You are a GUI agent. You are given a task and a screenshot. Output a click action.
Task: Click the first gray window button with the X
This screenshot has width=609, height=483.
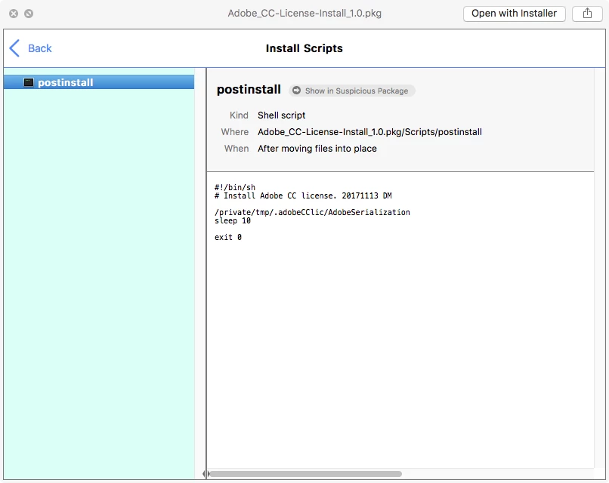tap(14, 14)
